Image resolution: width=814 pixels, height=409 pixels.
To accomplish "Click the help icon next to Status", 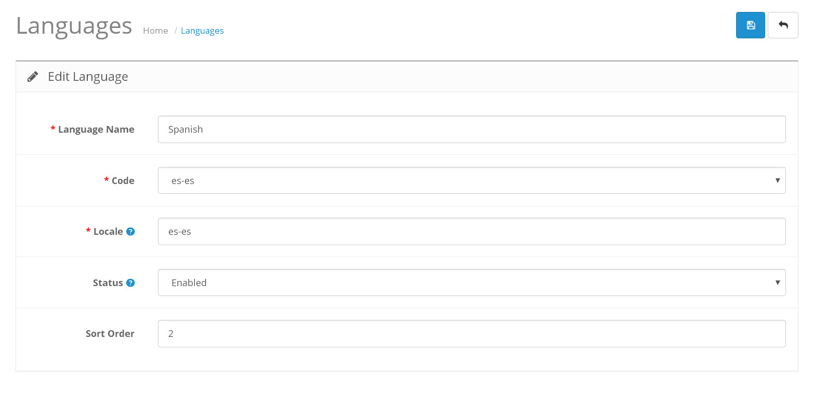I will click(x=130, y=283).
